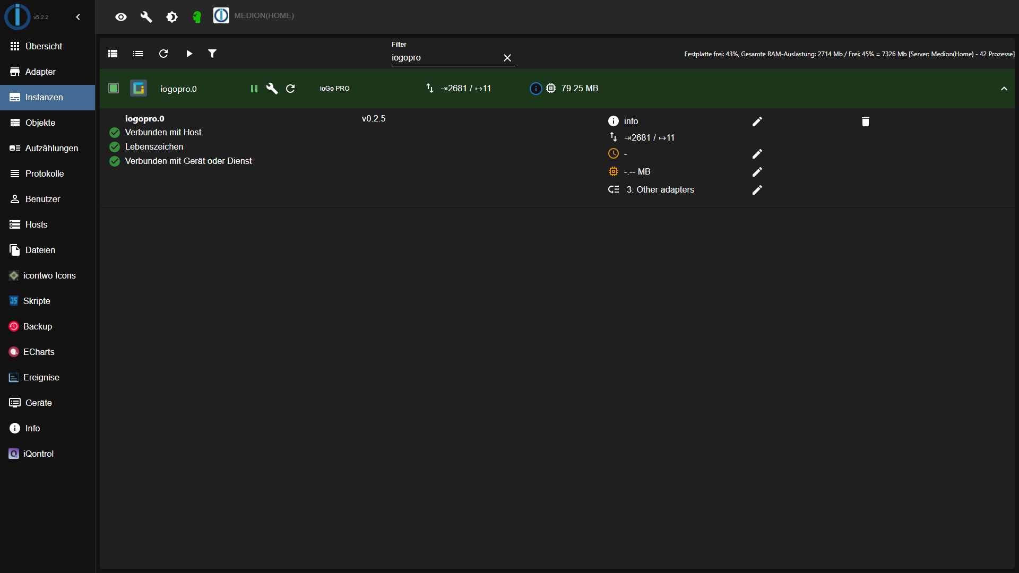Toggle the theme brightness icon
The height and width of the screenshot is (573, 1019).
[x=172, y=17]
